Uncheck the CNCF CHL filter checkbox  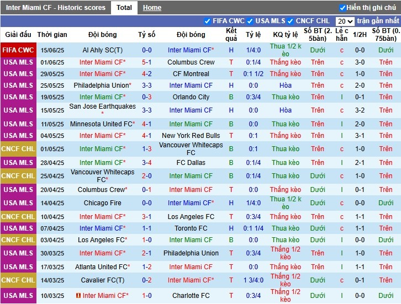coord(291,21)
